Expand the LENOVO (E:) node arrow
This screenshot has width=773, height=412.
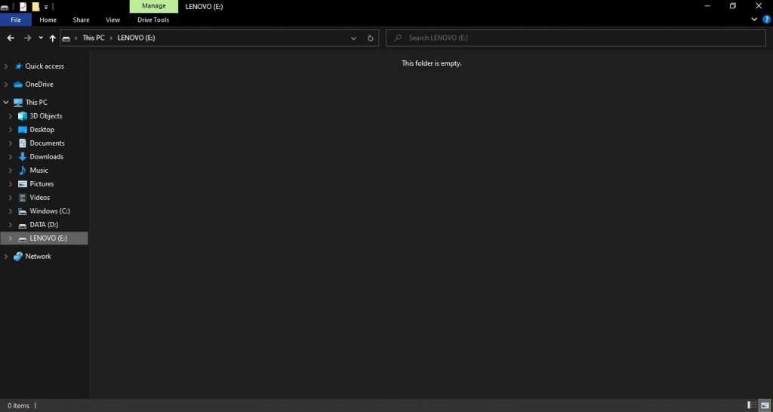pos(11,238)
